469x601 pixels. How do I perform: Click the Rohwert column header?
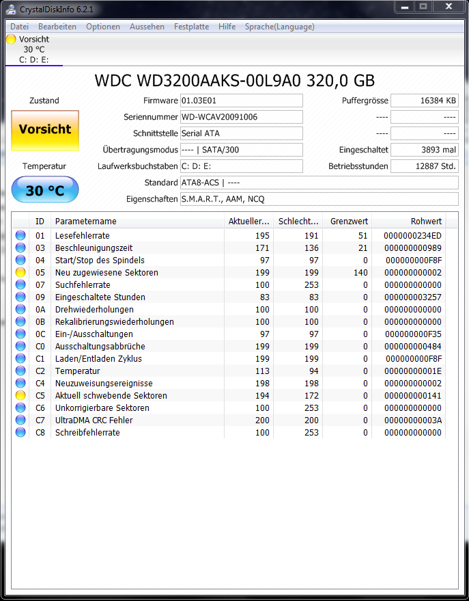coord(408,221)
